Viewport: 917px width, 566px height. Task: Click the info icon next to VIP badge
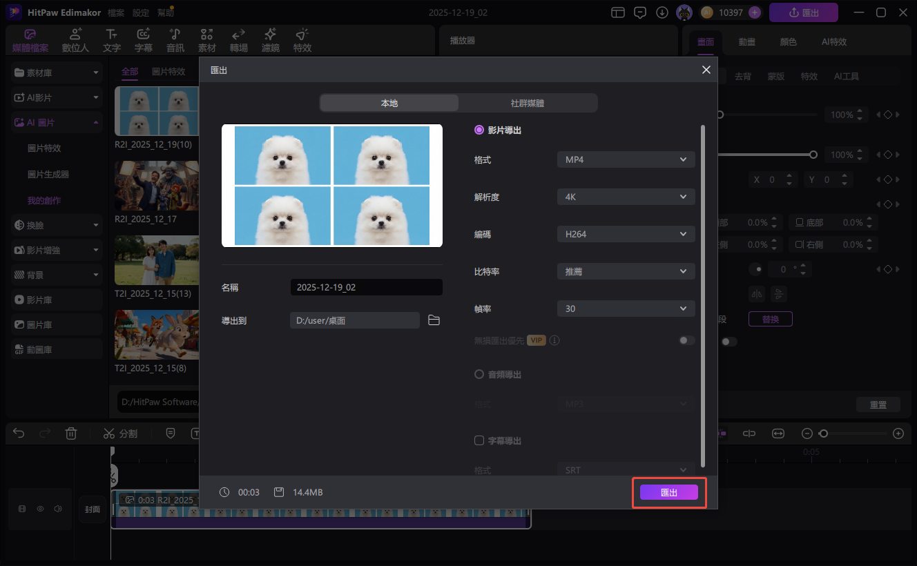(554, 340)
